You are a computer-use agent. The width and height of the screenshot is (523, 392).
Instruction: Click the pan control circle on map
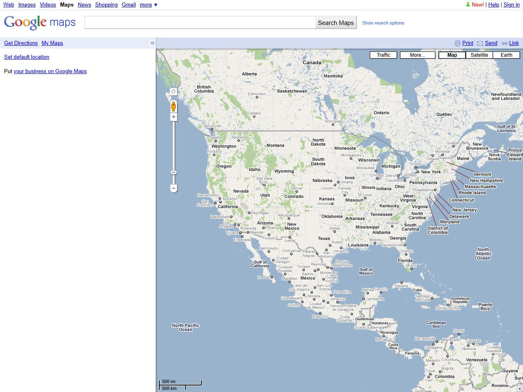pos(173,92)
